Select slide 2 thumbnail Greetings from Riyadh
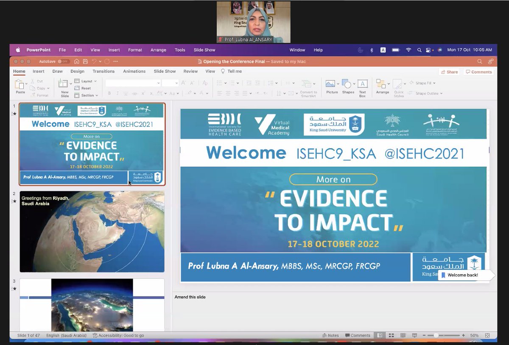The height and width of the screenshot is (345, 509). click(92, 231)
